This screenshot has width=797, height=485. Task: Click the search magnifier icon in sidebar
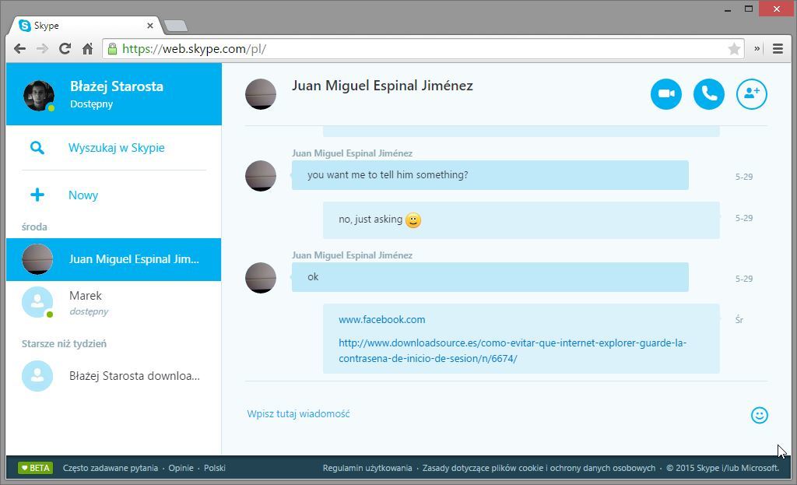(x=37, y=148)
